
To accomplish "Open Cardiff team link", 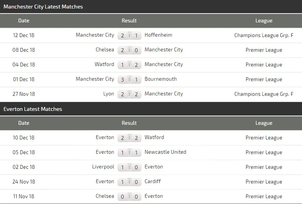I will (152, 182).
